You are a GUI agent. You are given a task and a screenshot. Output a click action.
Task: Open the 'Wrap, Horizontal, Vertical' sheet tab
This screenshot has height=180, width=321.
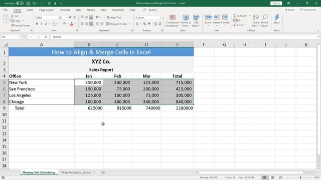pos(76,172)
